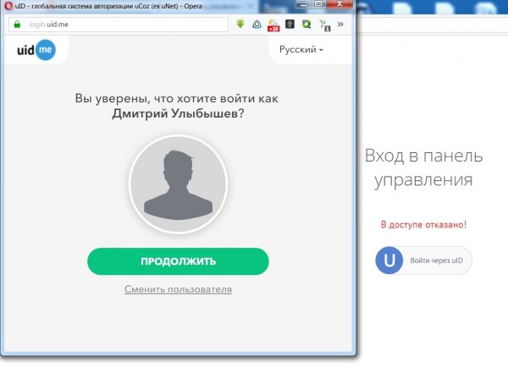Screen dimensions: 508x389
Task: Minimize the Opera popup window
Action: pos(304,4)
